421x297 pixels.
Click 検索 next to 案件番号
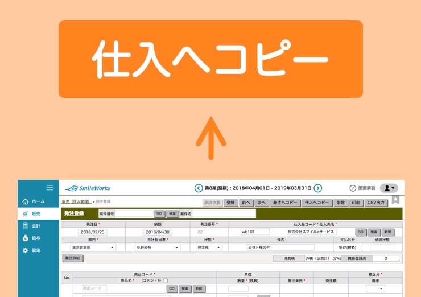pyautogui.click(x=172, y=214)
